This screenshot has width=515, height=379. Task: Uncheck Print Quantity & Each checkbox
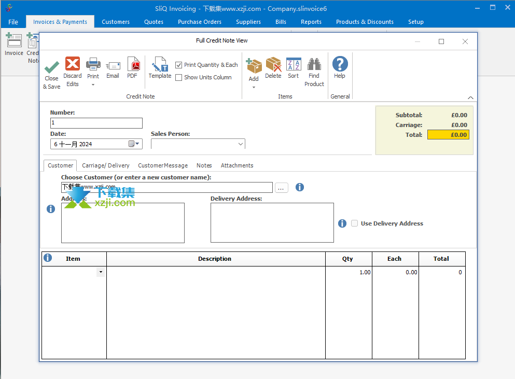[179, 65]
